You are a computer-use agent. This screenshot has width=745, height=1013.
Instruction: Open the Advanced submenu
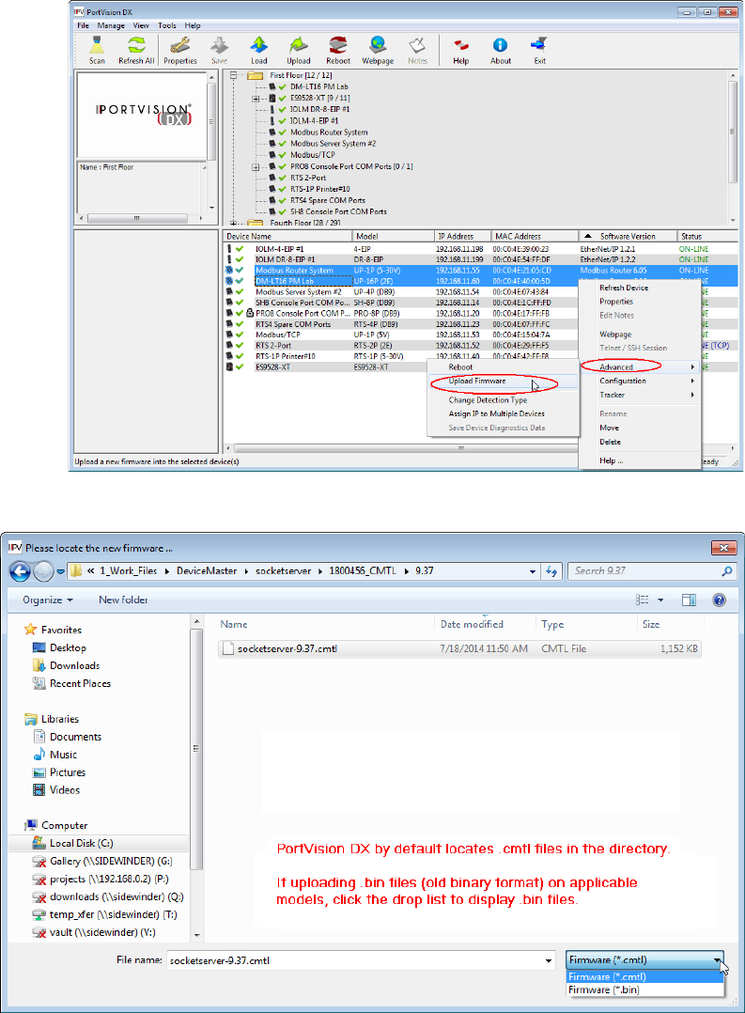[640, 366]
